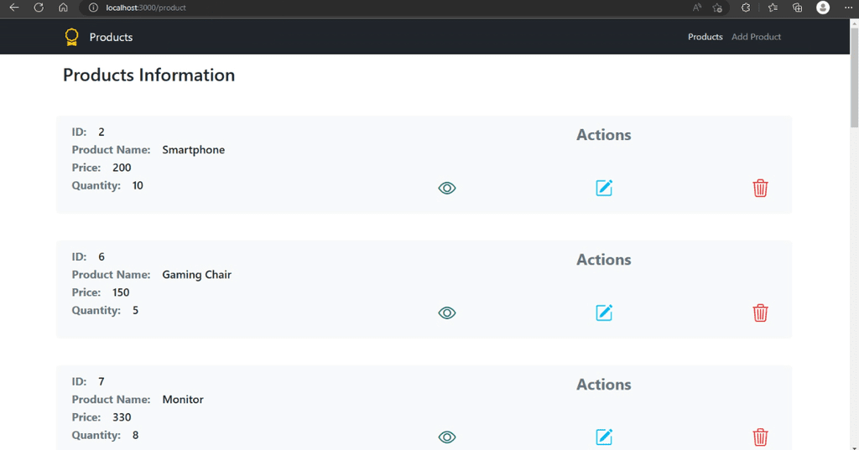The image size is (859, 450).
Task: View details of the Smartphone product
Action: click(446, 188)
